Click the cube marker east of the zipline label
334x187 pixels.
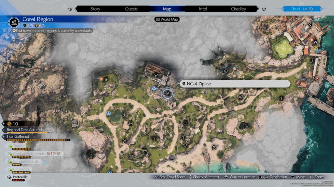[x=240, y=98]
